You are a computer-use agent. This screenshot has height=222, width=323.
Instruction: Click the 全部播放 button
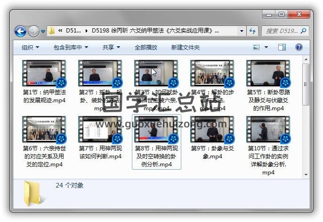click(146, 48)
